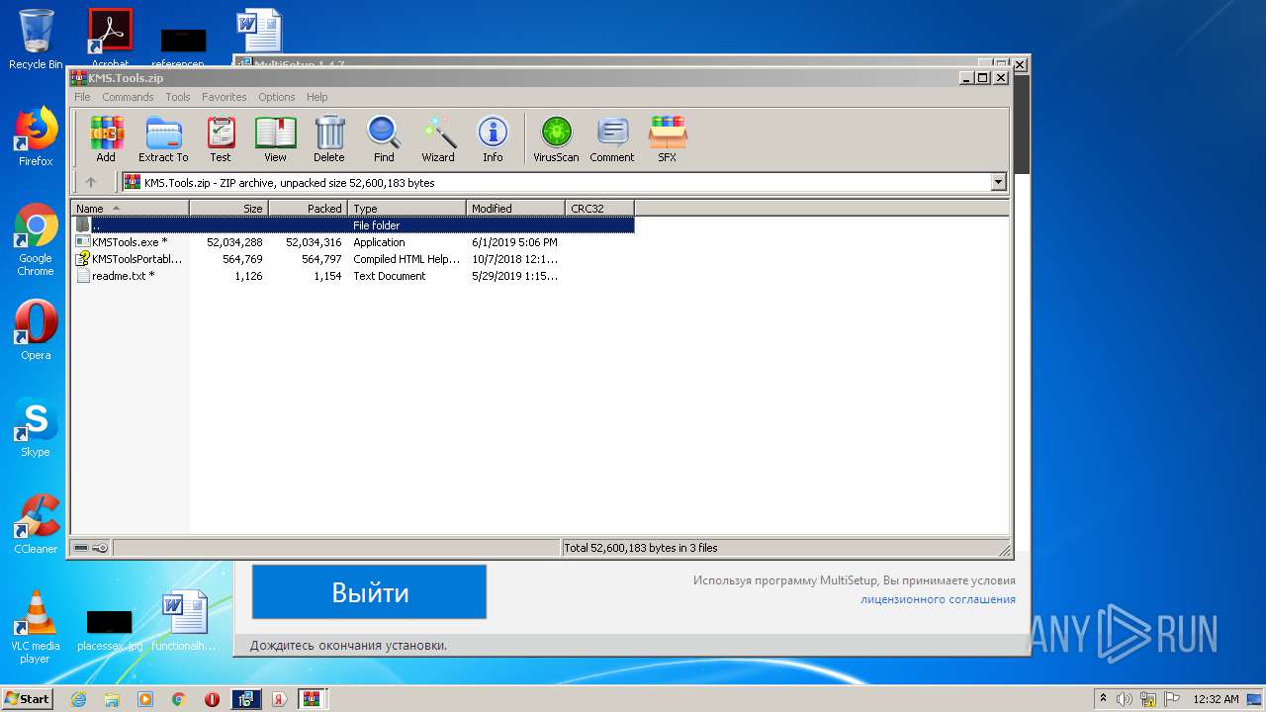Open the Favorites menu
The height and width of the screenshot is (712, 1266).
pos(225,97)
